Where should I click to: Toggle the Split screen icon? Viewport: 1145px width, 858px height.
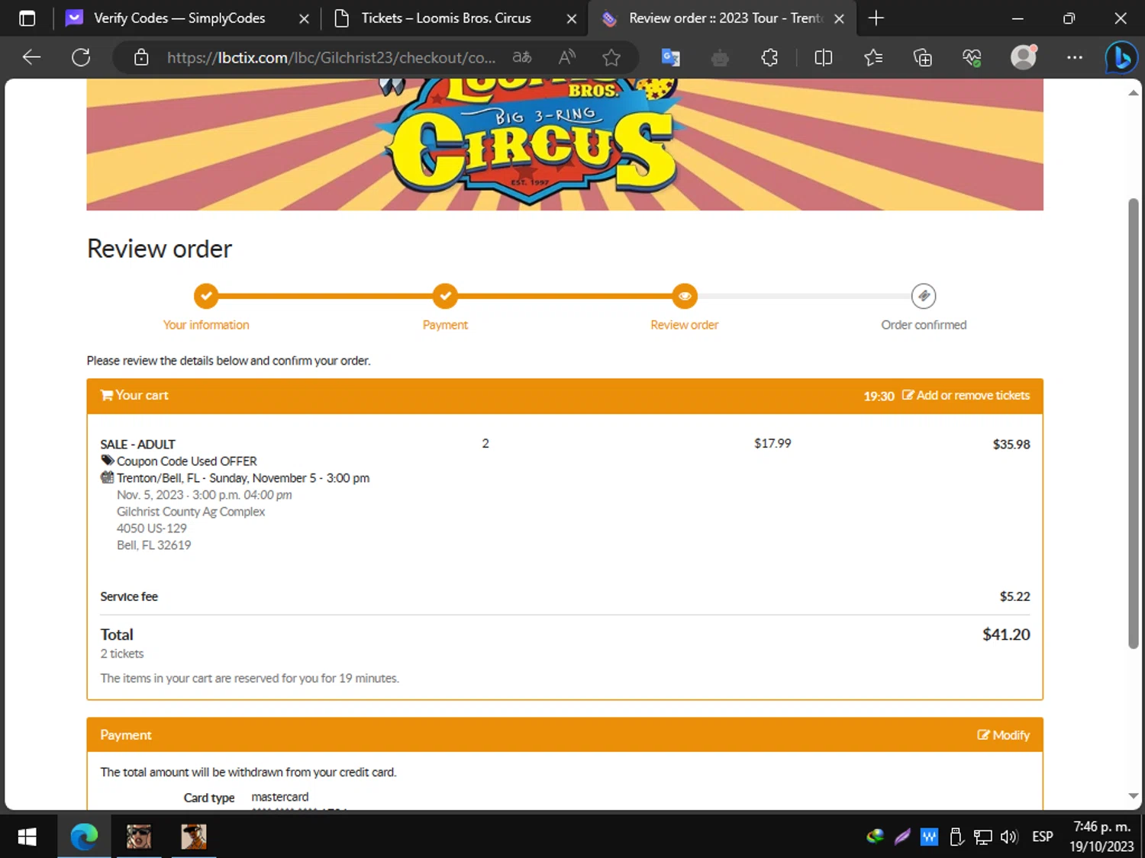tap(823, 57)
